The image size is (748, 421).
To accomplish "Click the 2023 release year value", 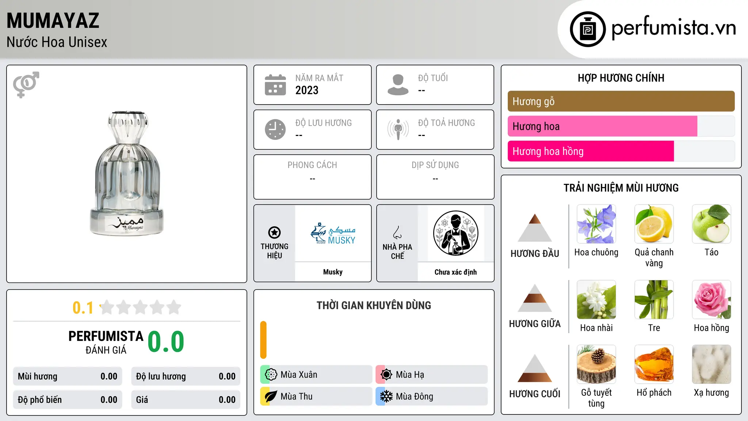I will pyautogui.click(x=307, y=90).
